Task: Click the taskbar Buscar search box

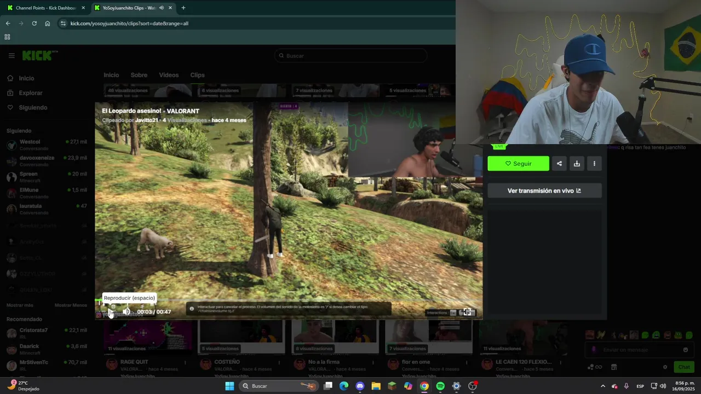Action: [280, 386]
